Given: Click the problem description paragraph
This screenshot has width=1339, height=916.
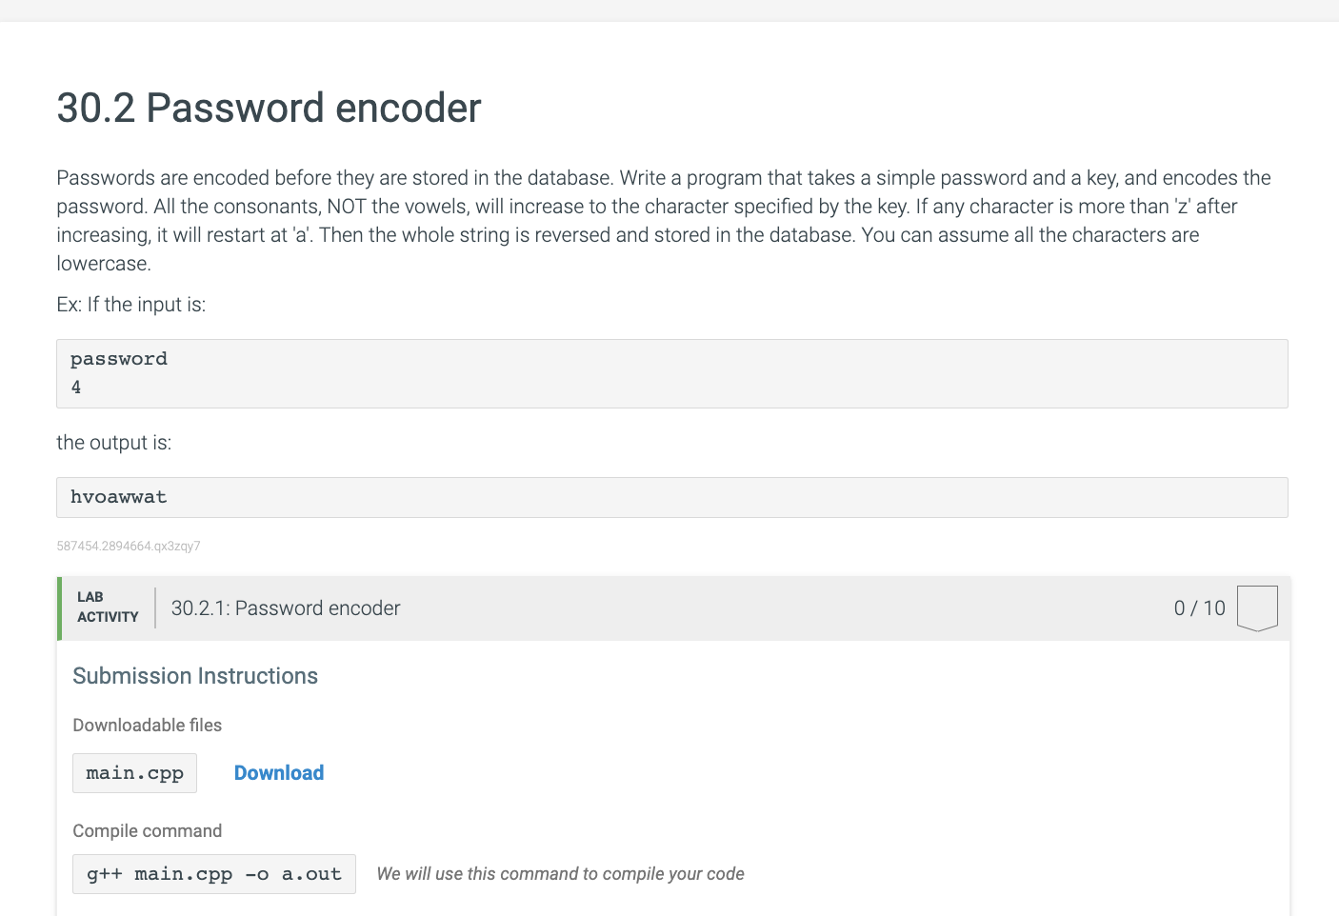Looking at the screenshot, I should click(664, 219).
